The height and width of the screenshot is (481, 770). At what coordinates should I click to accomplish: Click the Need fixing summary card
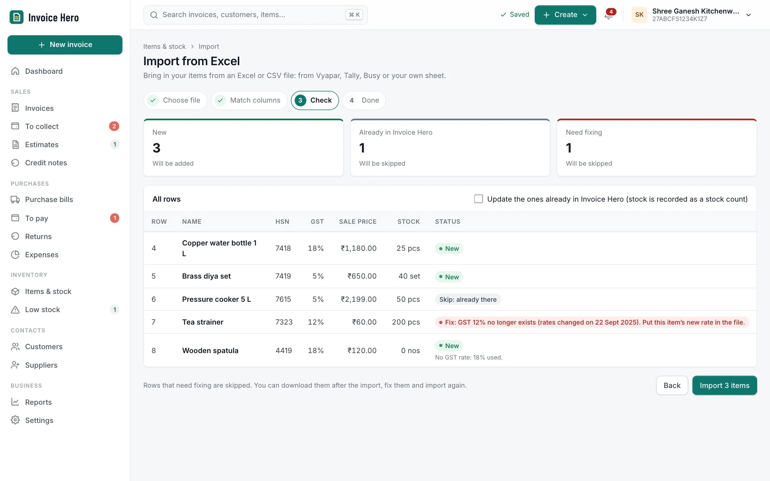click(657, 148)
